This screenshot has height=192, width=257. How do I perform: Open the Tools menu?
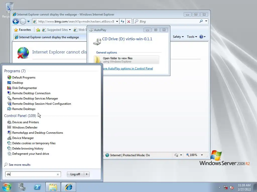pyautogui.click(x=192, y=37)
